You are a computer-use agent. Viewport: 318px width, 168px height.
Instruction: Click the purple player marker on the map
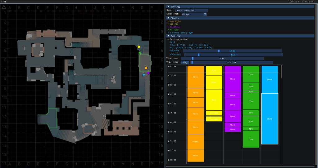[x=148, y=73]
